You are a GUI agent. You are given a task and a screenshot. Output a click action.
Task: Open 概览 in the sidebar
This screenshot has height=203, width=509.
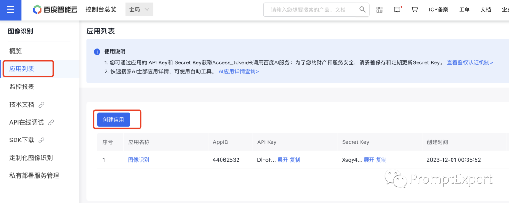coord(16,51)
